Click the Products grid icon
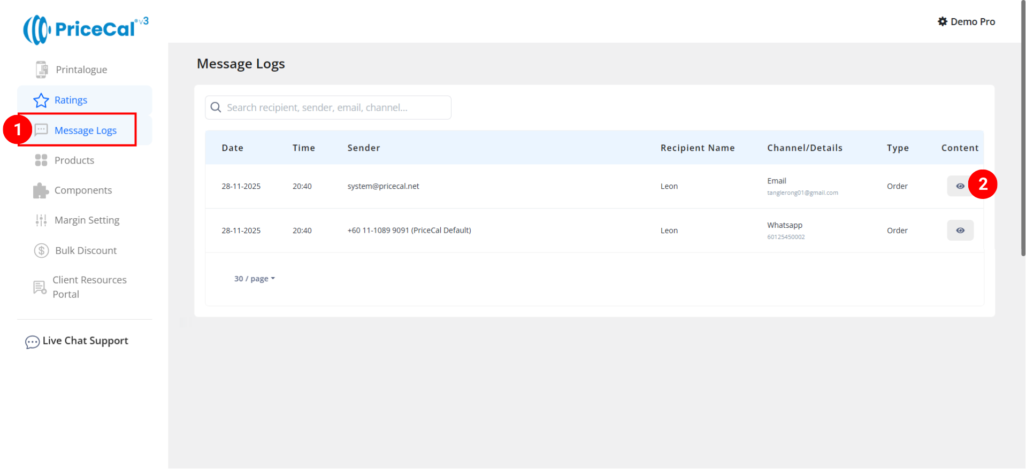Image resolution: width=1026 pixels, height=469 pixels. click(41, 160)
